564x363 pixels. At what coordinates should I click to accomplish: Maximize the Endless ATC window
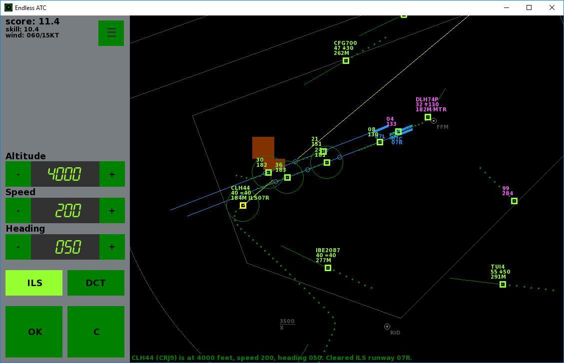point(529,7)
